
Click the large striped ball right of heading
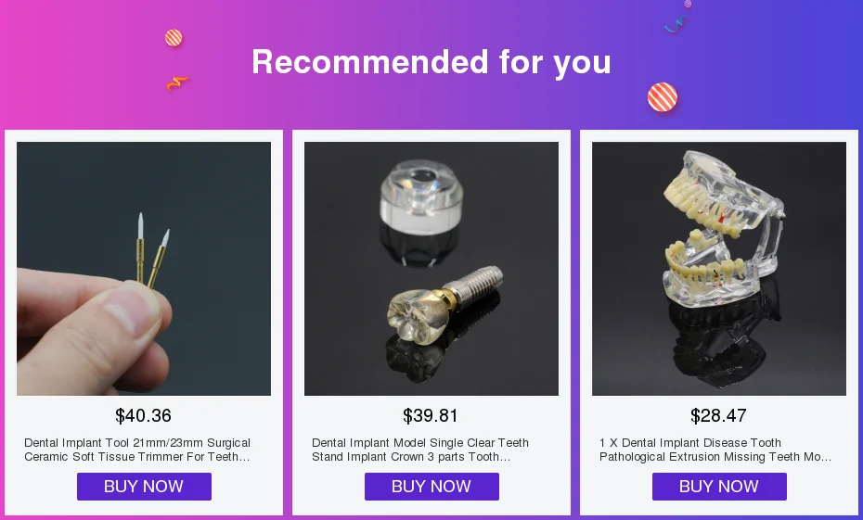tap(663, 97)
